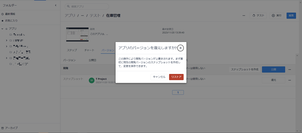Click the clock icon beside 最新情報
The image size is (302, 133).
point(3,14)
